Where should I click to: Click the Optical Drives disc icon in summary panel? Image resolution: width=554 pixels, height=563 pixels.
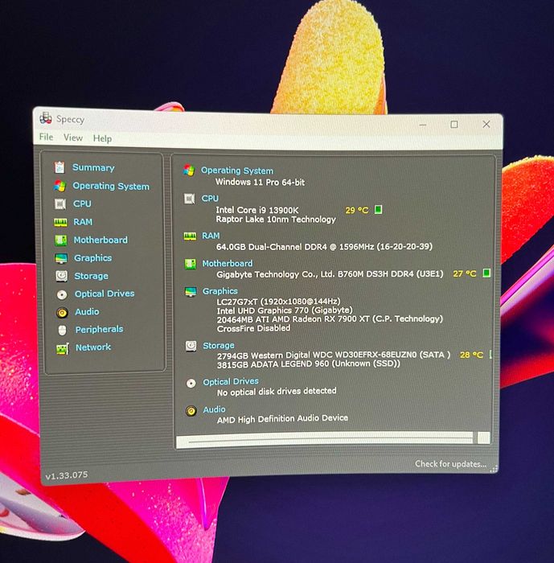click(191, 383)
